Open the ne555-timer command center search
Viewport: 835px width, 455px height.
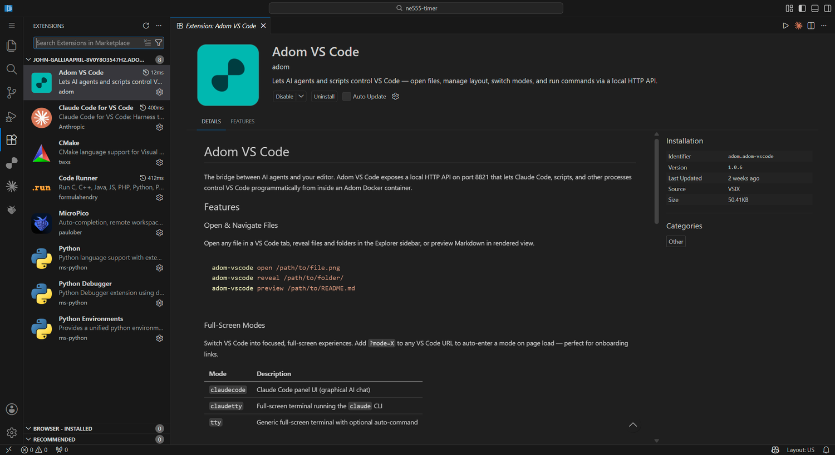pos(416,8)
